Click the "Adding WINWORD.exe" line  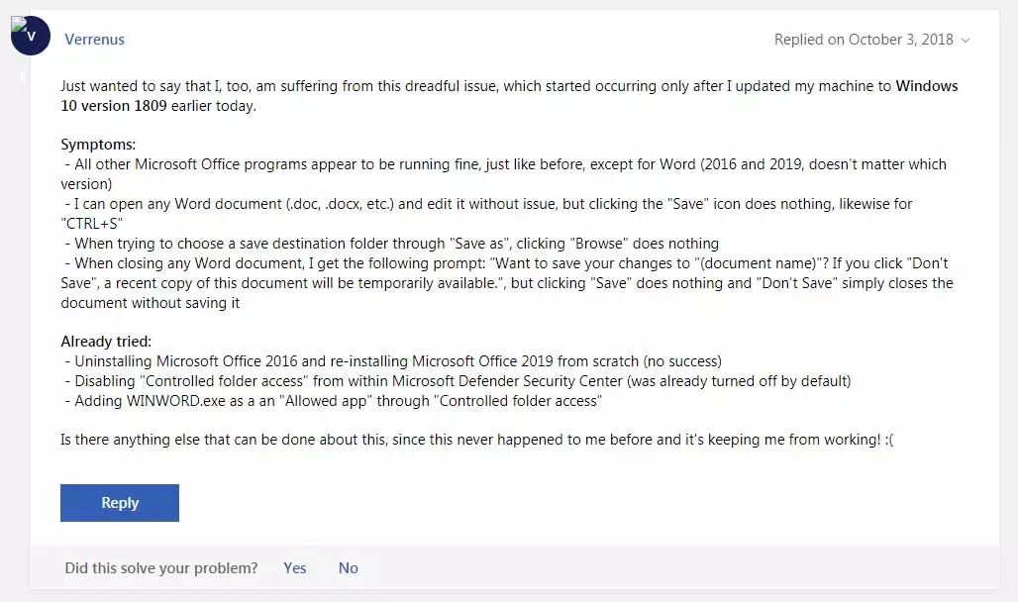click(337, 401)
